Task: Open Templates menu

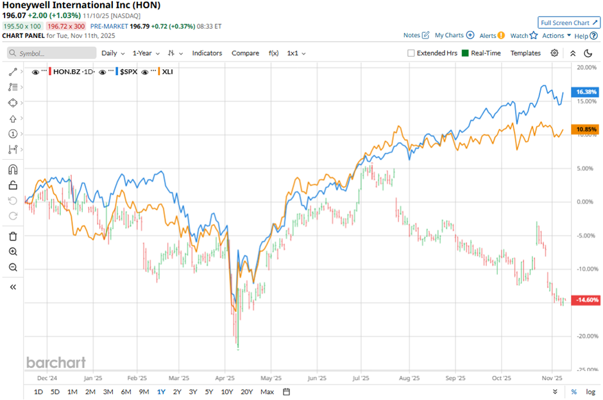Action: click(x=525, y=53)
